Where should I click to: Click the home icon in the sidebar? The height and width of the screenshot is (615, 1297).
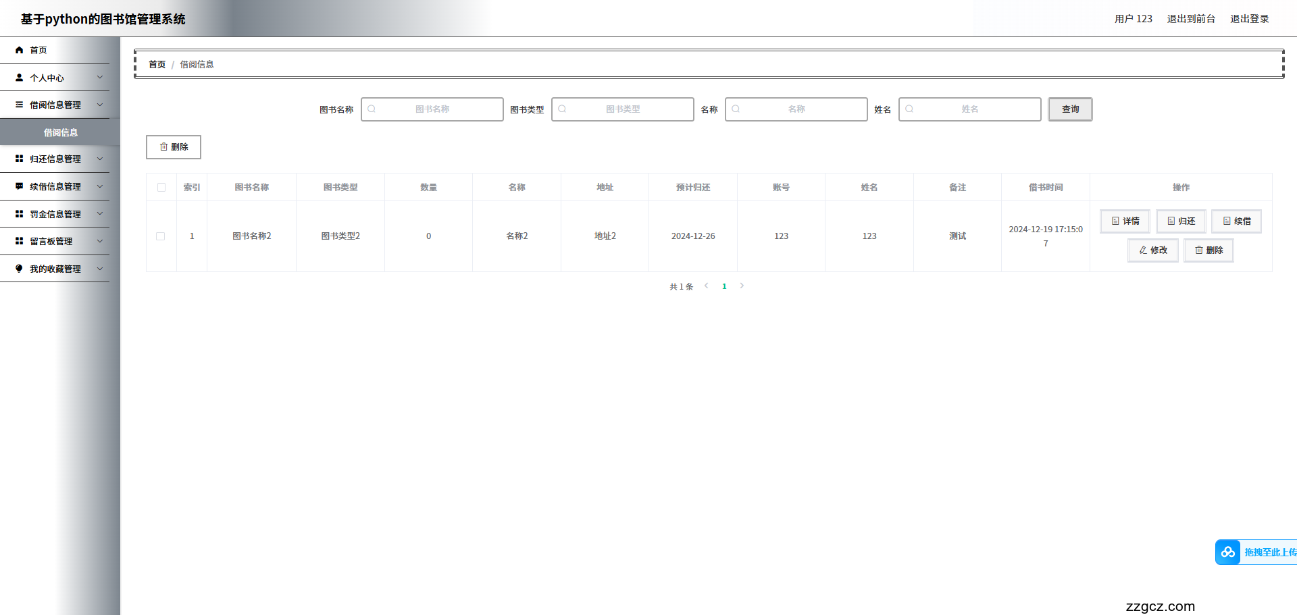[19, 50]
